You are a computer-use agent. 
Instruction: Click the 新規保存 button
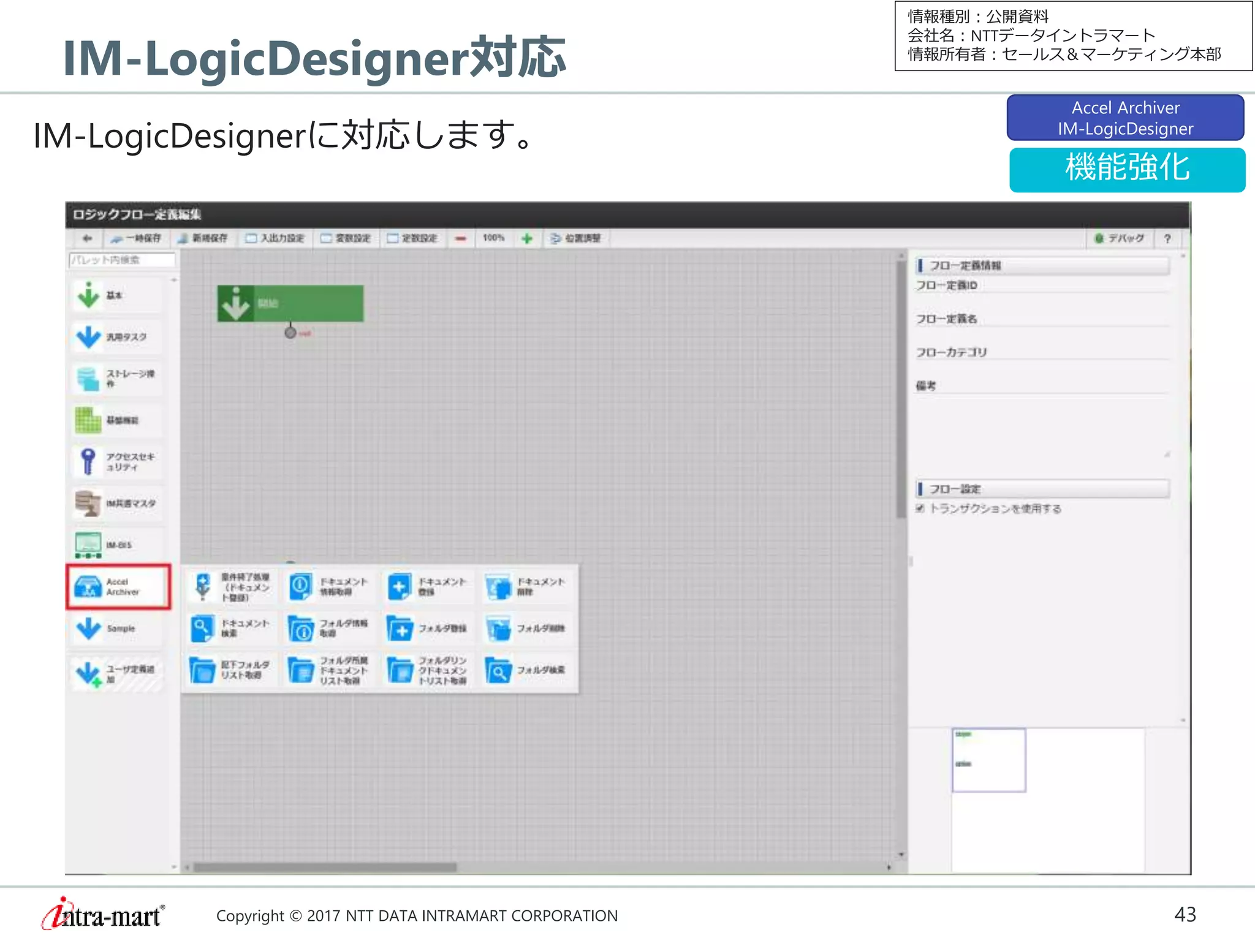[203, 238]
